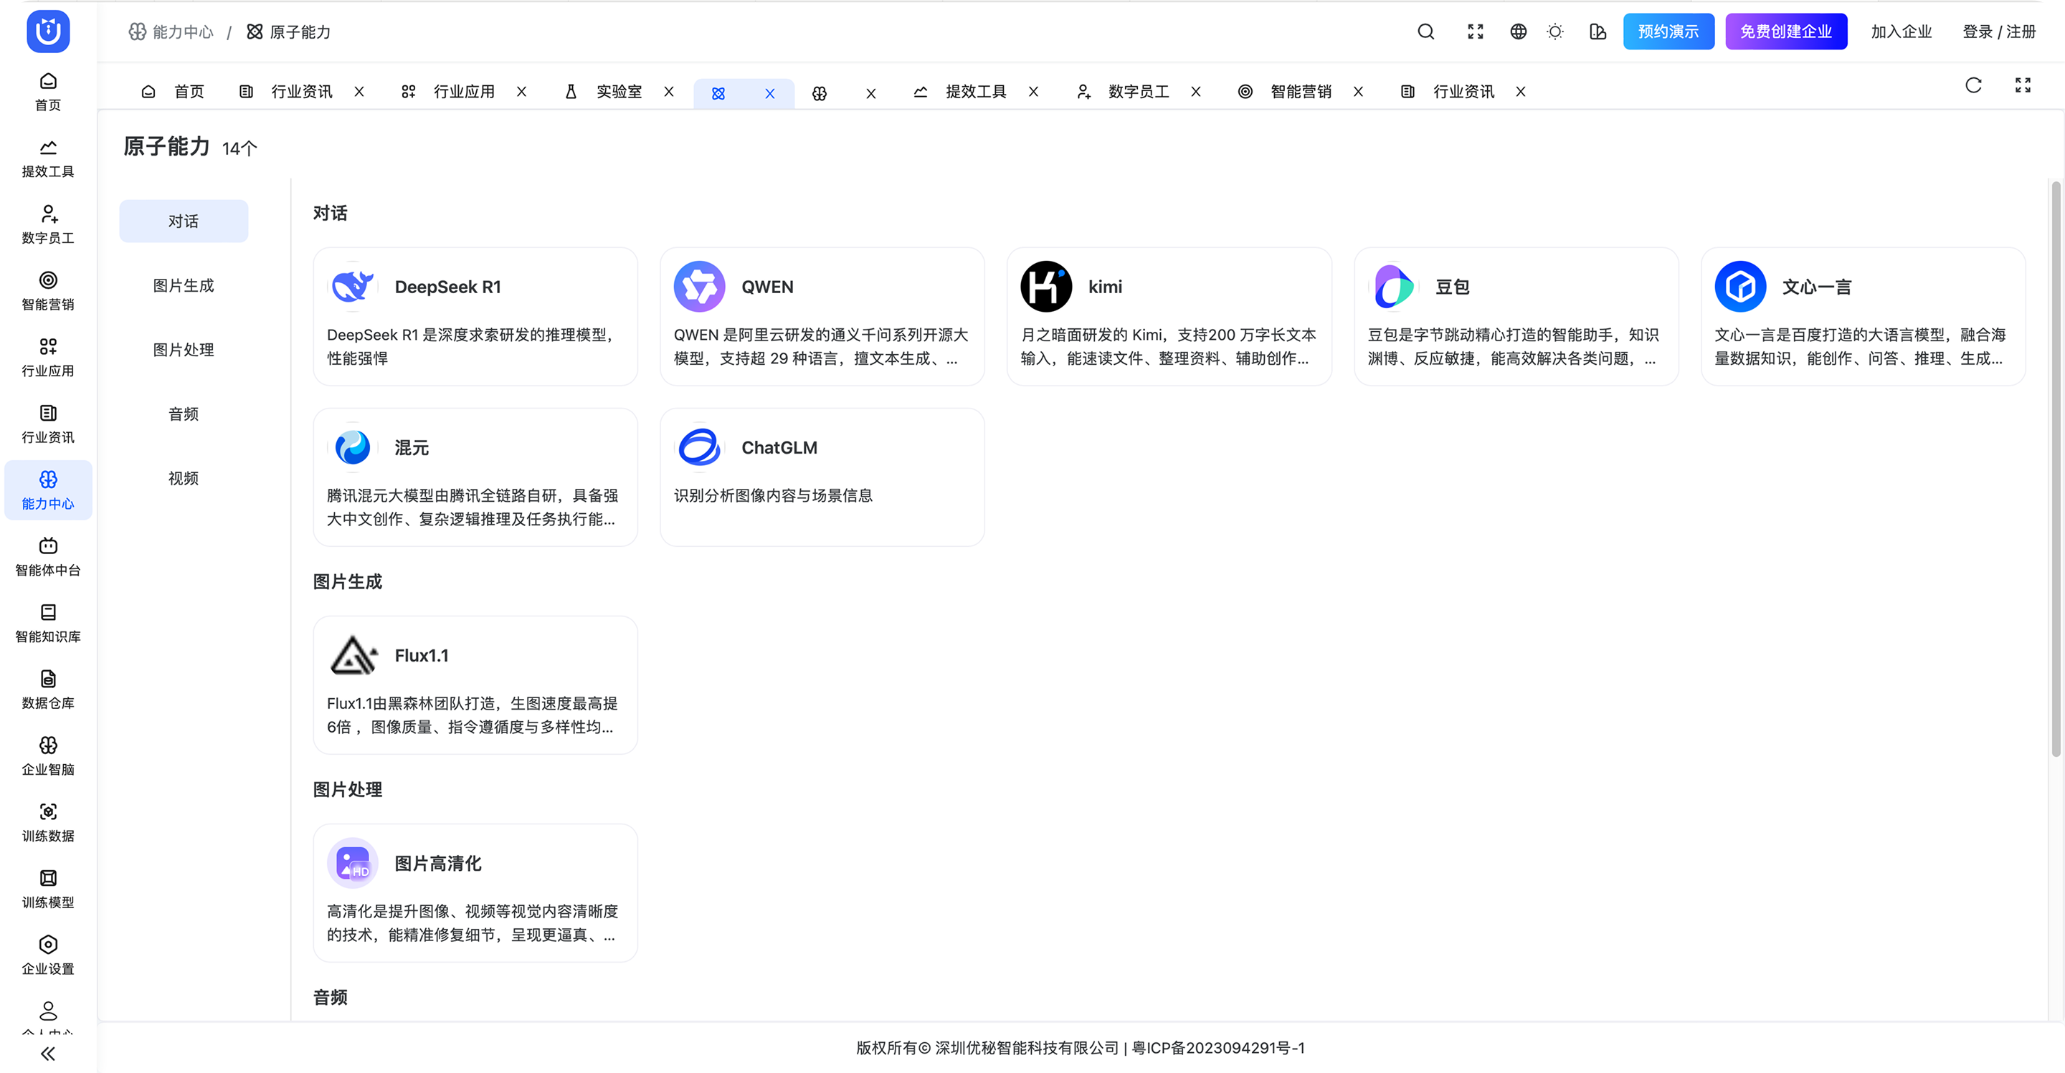Viewport: 2065px width, 1073px height.
Task: Click the search magnifier icon
Action: tap(1425, 32)
